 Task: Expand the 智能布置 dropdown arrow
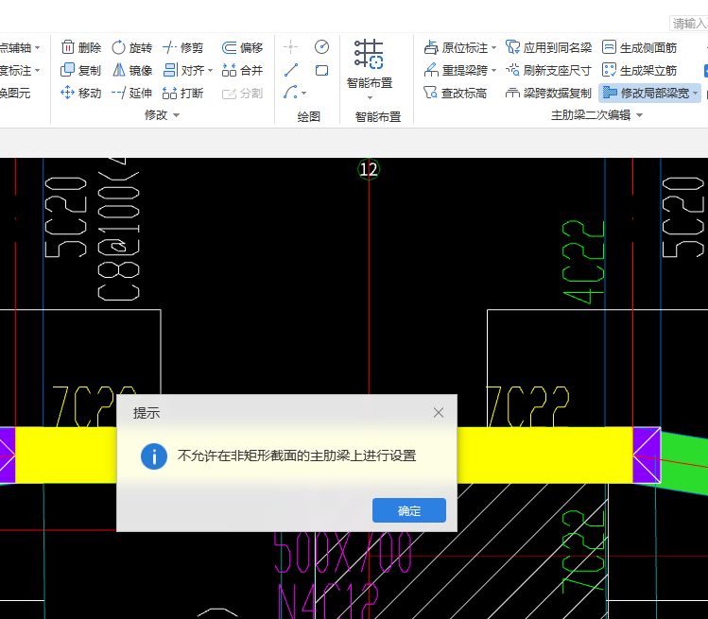coord(370,98)
